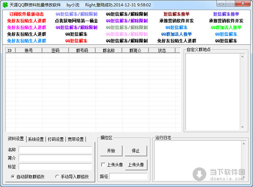This screenshot has width=253, height=187.
Task: Click 自定义群地点 scrollbar down arrow
Action: coord(242,127)
